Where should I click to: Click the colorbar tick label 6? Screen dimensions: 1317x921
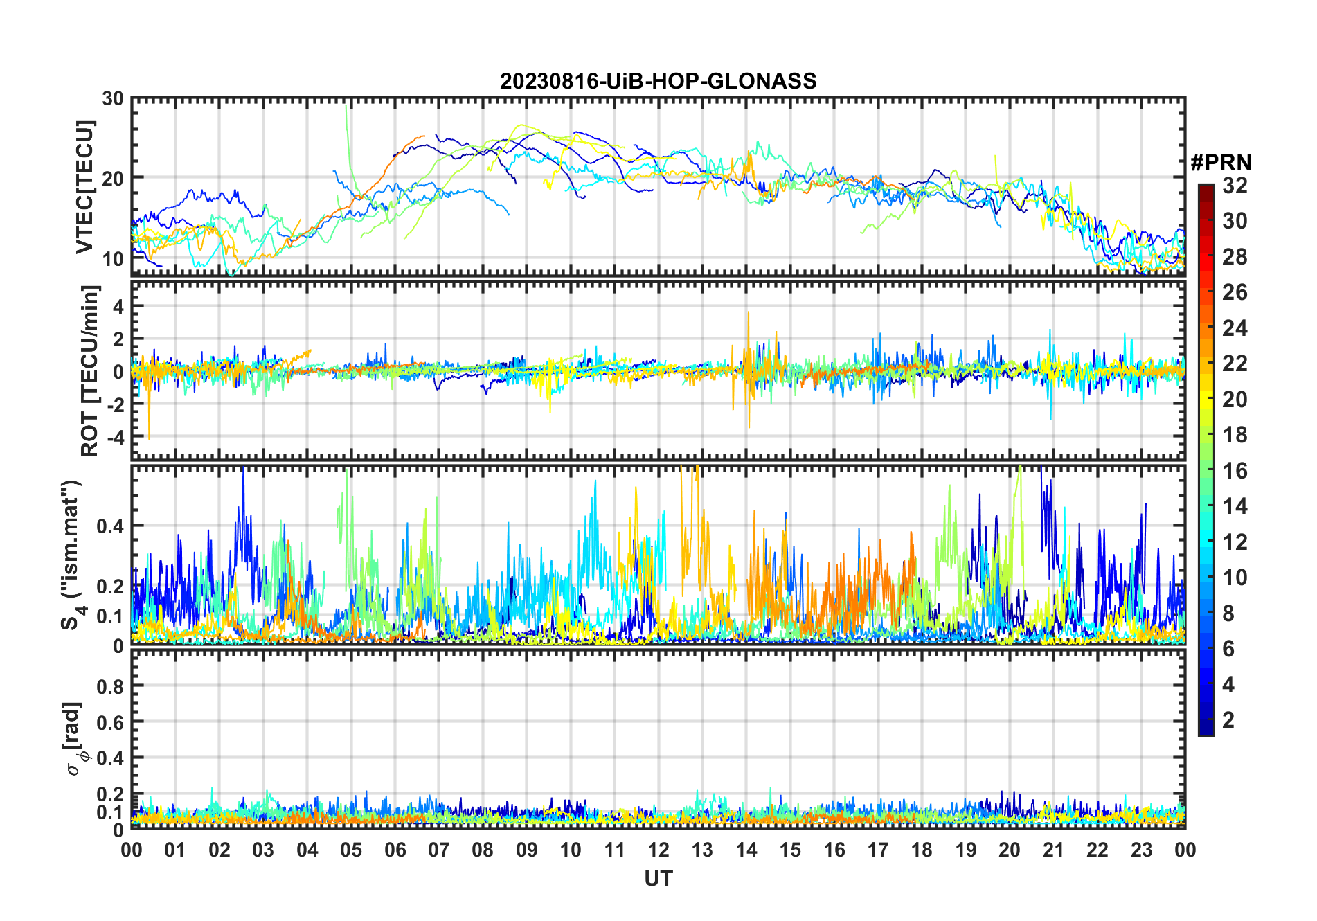pos(1228,649)
